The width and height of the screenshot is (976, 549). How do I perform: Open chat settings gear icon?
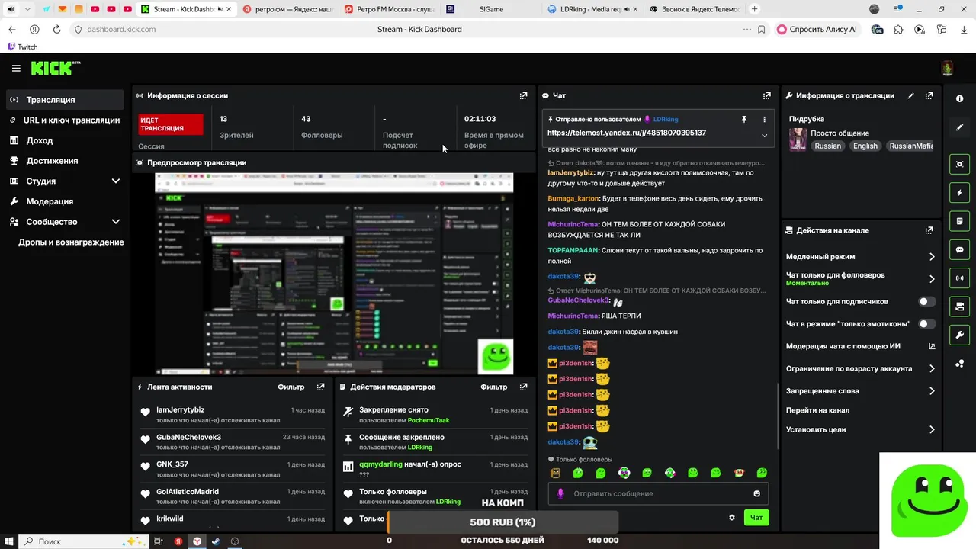(x=732, y=518)
